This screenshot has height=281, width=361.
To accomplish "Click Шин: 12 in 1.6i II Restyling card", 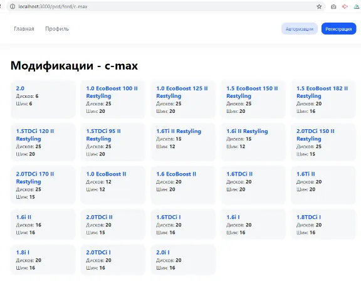I will (x=236, y=147).
